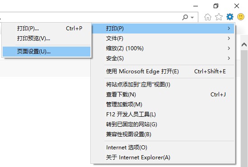This screenshot has height=167, width=248.
Task: Click the scrollbar up arrow
Action: pos(244,45)
